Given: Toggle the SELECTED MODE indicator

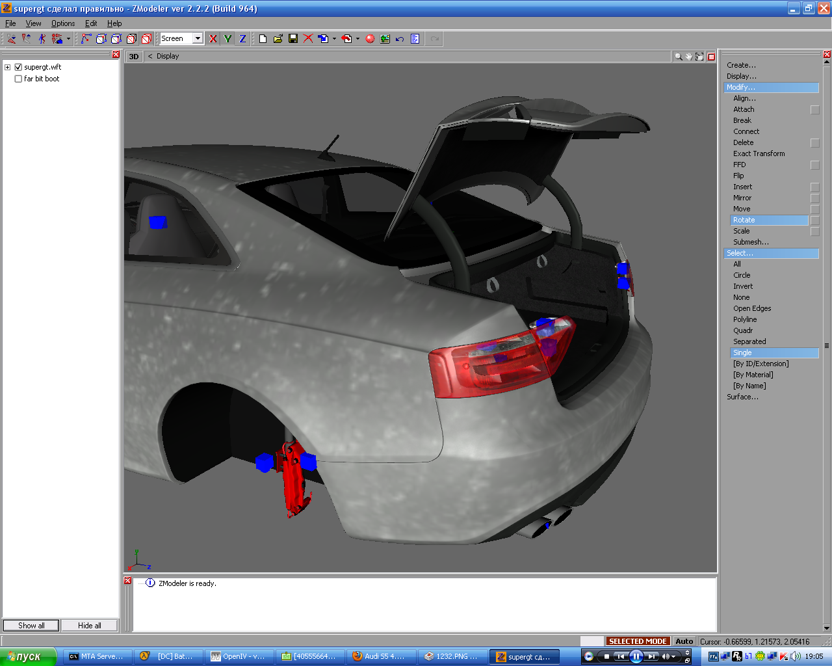Looking at the screenshot, I should pos(638,641).
